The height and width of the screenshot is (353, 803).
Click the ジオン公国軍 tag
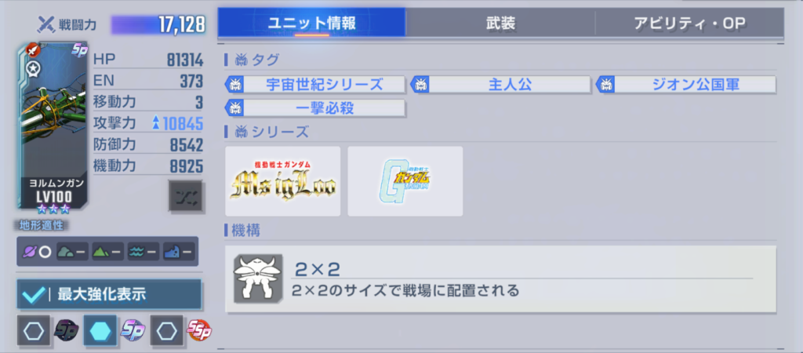point(686,85)
